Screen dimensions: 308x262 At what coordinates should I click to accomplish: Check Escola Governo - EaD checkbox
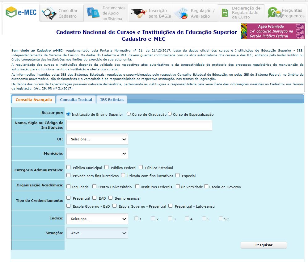pyautogui.click(x=68, y=206)
